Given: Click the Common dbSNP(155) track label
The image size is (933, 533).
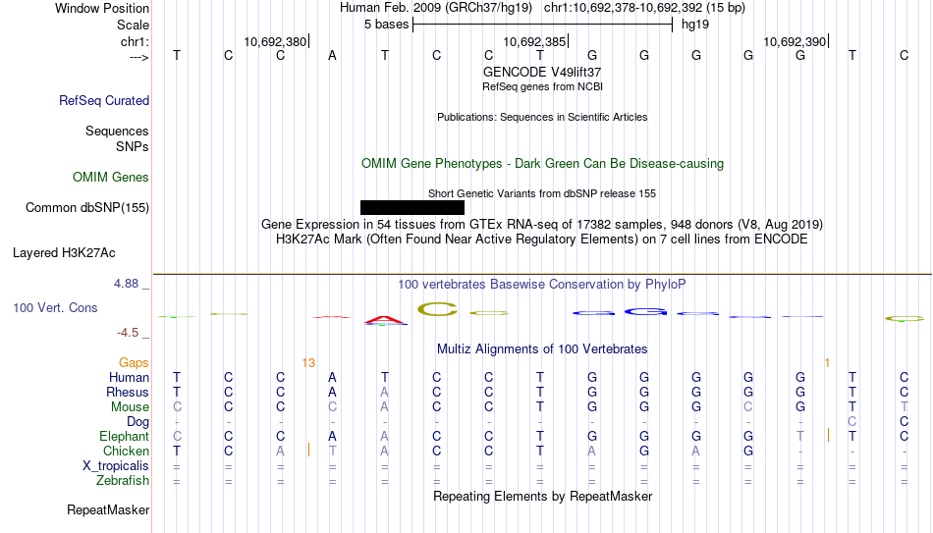Looking at the screenshot, I should (86, 208).
